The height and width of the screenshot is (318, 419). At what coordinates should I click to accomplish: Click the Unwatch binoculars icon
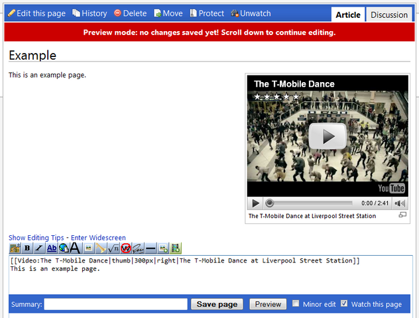point(235,13)
